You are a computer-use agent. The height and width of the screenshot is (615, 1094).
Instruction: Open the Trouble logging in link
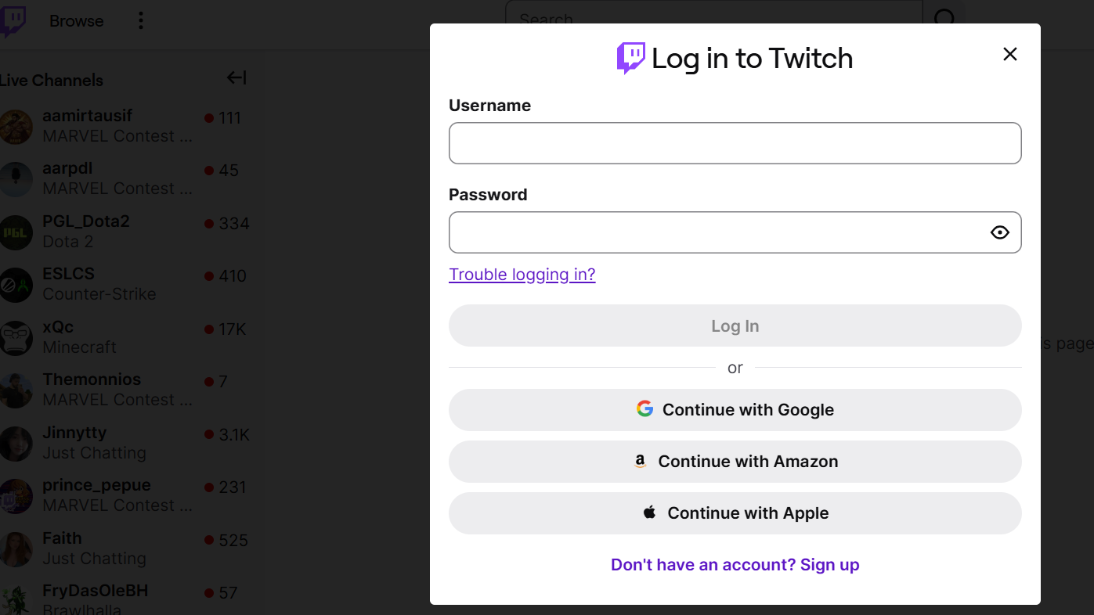[x=522, y=275]
